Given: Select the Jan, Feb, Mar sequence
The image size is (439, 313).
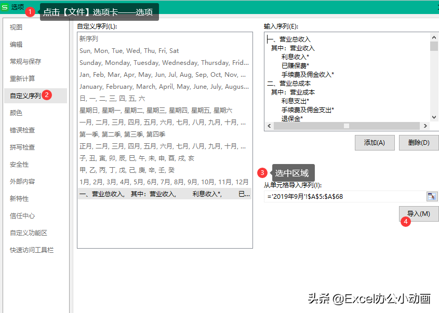Looking at the screenshot, I should click(x=165, y=75).
